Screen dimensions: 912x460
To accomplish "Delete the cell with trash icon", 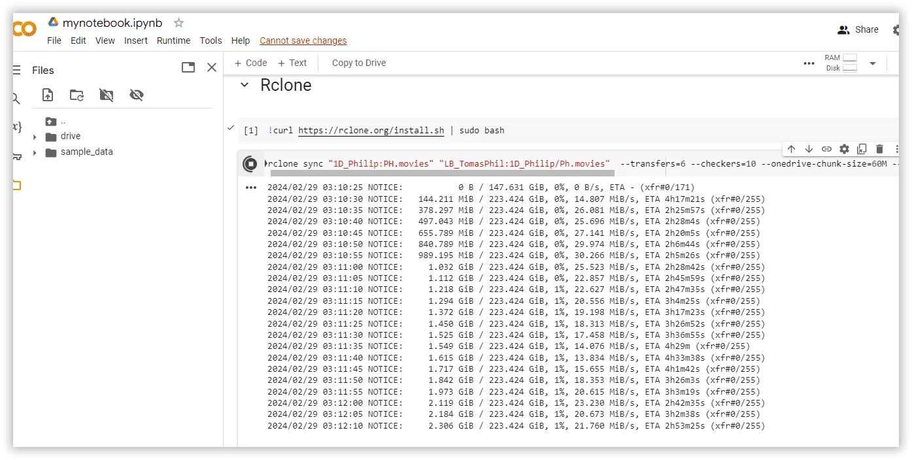I will pyautogui.click(x=879, y=149).
